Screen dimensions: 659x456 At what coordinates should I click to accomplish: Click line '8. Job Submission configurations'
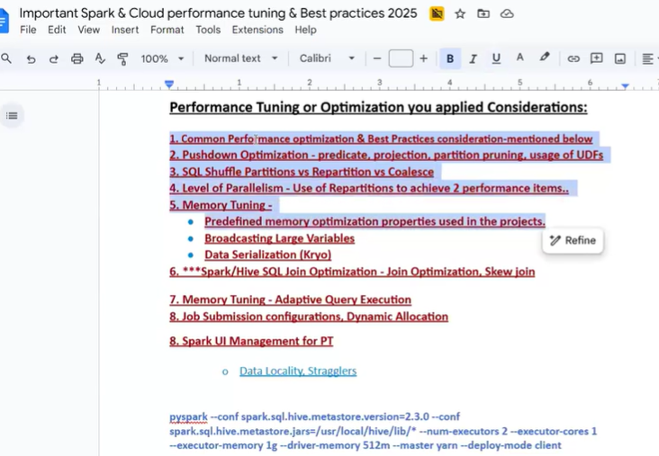coord(309,317)
